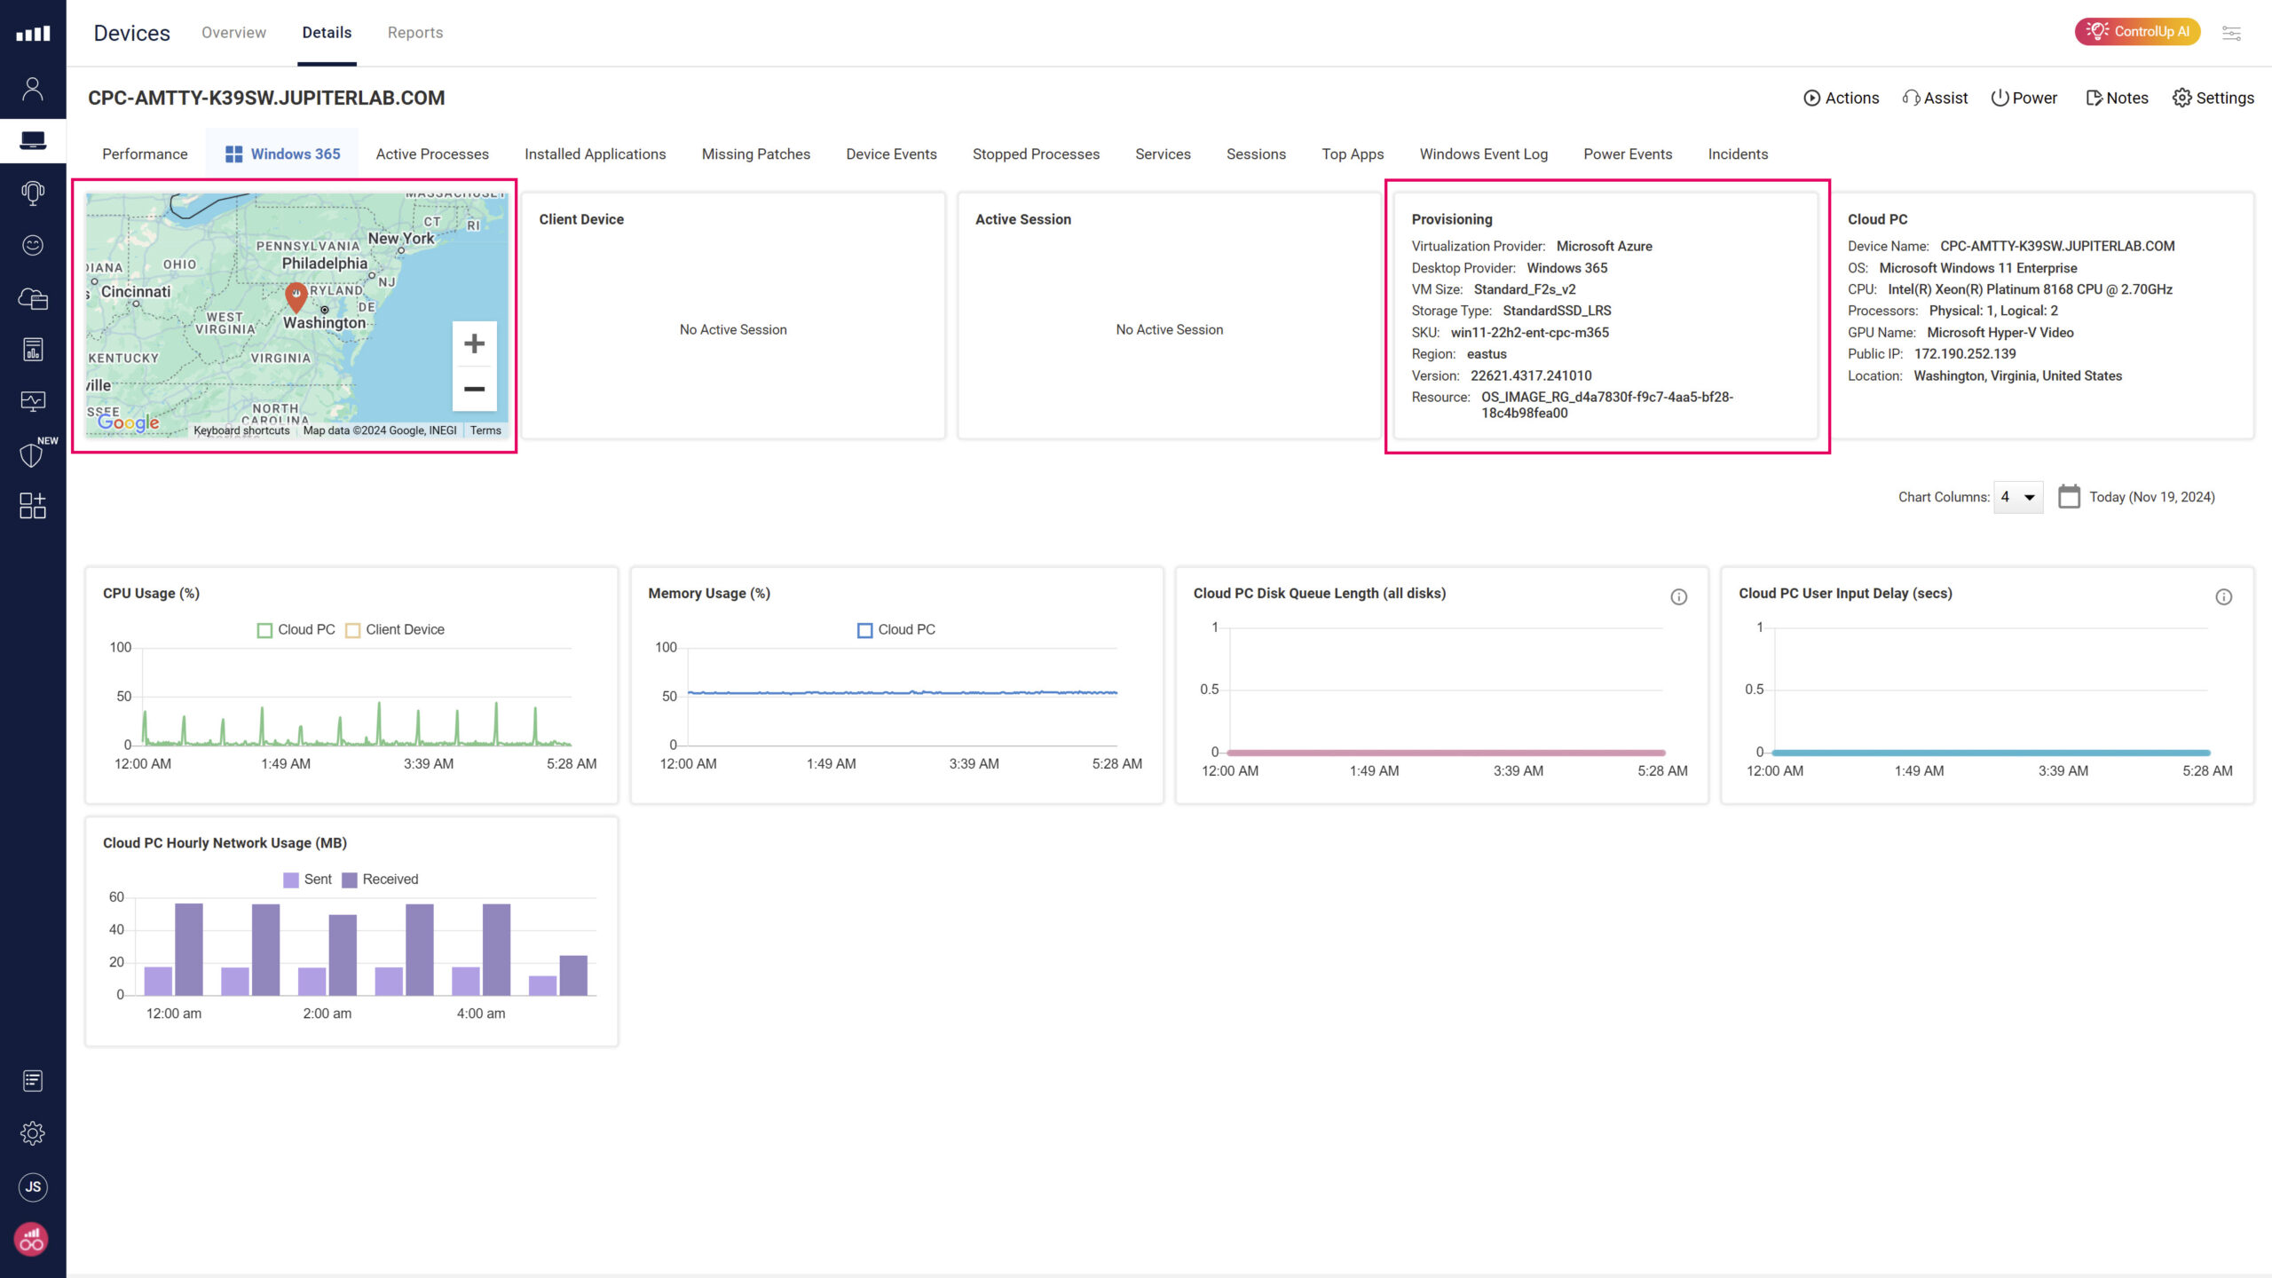This screenshot has height=1278, width=2272.
Task: Launch ControlUp AI
Action: click(2137, 31)
